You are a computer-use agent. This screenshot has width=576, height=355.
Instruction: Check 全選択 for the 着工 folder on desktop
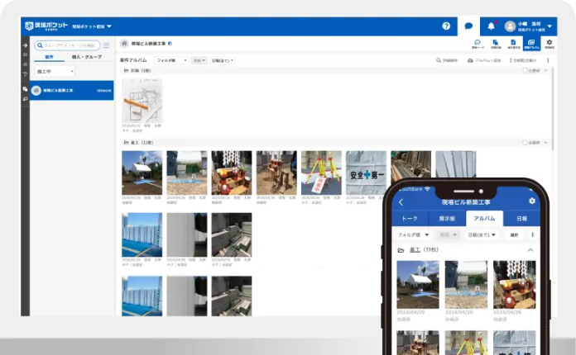point(525,143)
